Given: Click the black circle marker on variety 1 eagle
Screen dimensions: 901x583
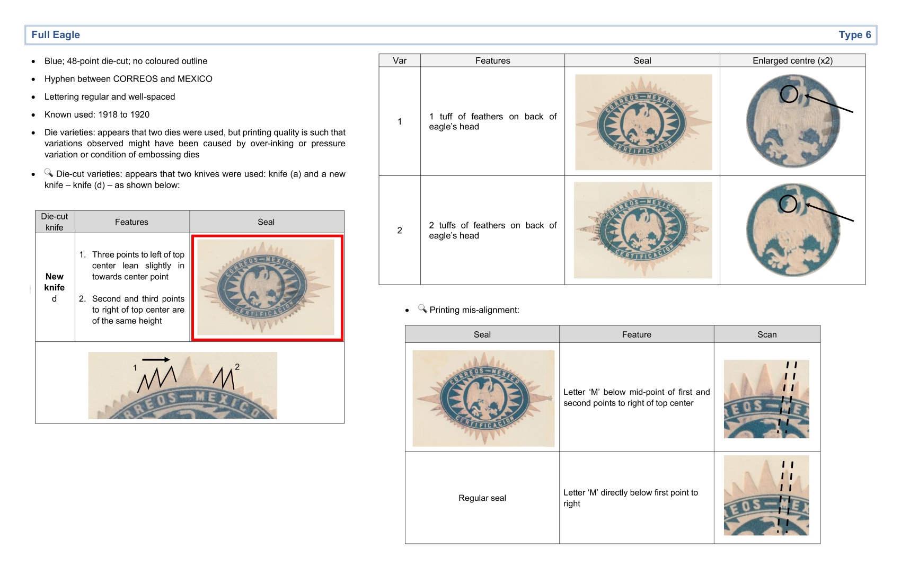Looking at the screenshot, I should tap(789, 94).
